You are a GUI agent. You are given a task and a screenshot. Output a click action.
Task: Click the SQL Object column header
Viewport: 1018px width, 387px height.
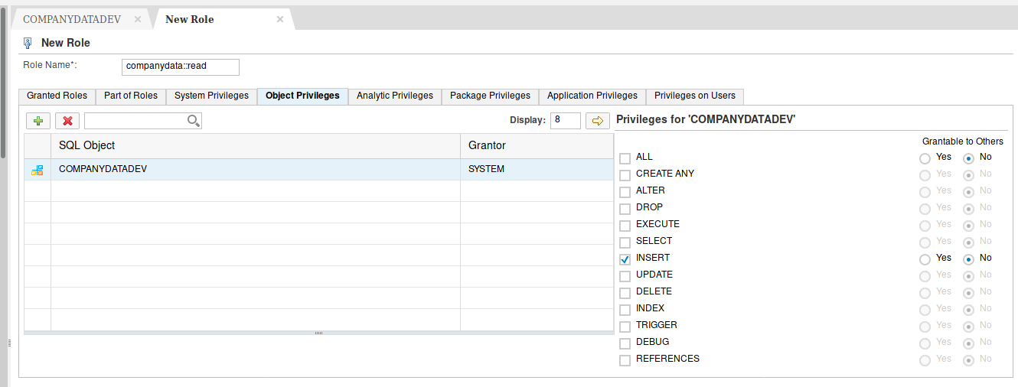tap(255, 145)
